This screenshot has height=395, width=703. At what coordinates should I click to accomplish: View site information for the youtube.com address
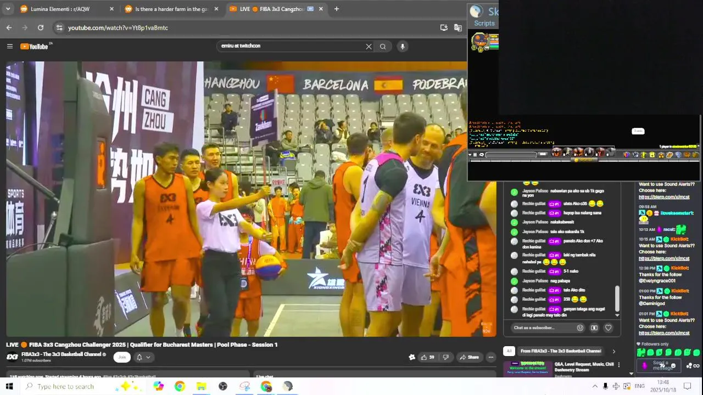click(x=59, y=27)
